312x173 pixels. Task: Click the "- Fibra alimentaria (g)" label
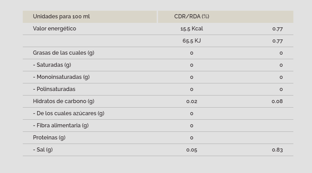61,126
